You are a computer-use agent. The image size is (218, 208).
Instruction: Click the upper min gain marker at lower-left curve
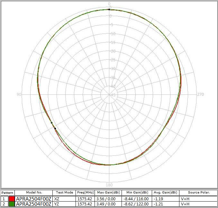pyautogui.click(x=52, y=123)
